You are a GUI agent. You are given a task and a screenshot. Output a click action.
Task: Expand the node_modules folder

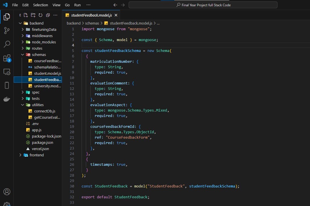tap(44, 42)
